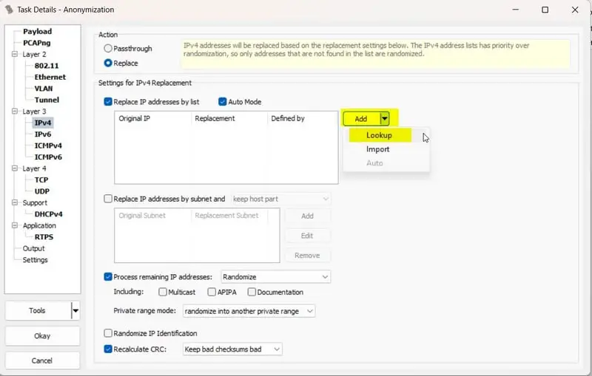Enable Replace IP addresses by subnet
The width and height of the screenshot is (592, 376).
coord(108,199)
